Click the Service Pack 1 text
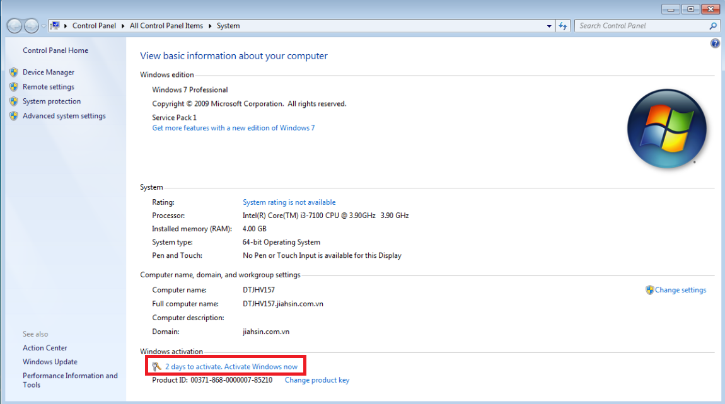 point(174,117)
